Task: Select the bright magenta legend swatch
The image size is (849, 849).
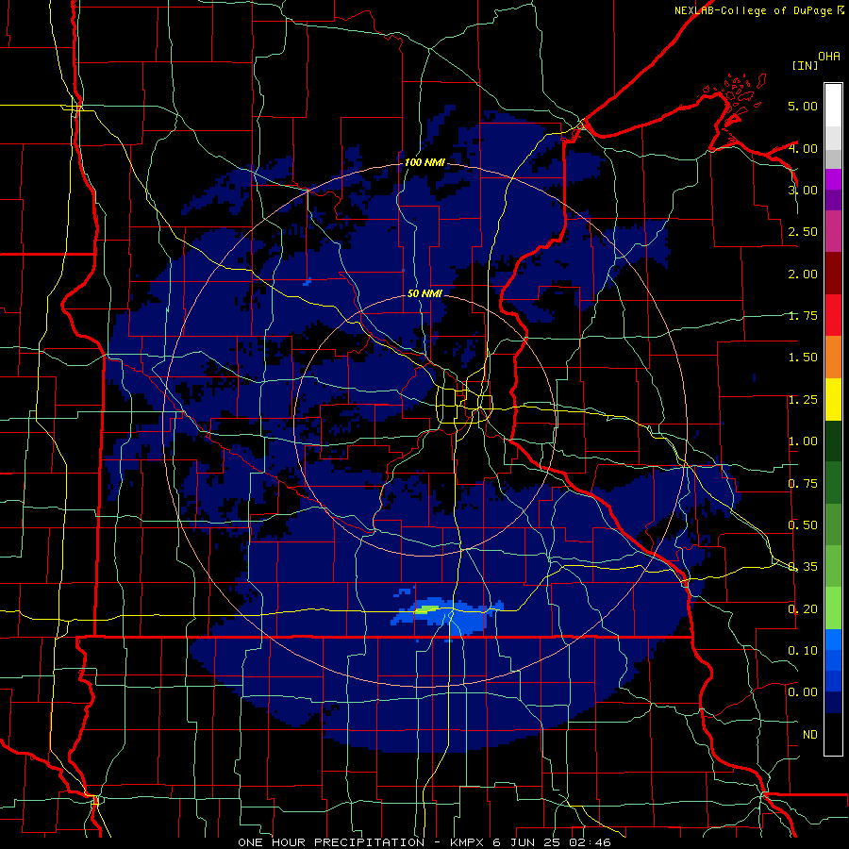Action: (x=833, y=179)
